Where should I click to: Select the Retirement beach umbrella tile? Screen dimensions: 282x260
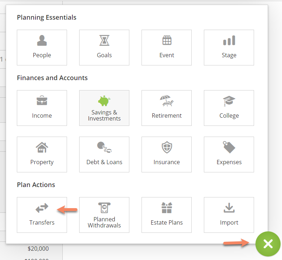(x=167, y=108)
